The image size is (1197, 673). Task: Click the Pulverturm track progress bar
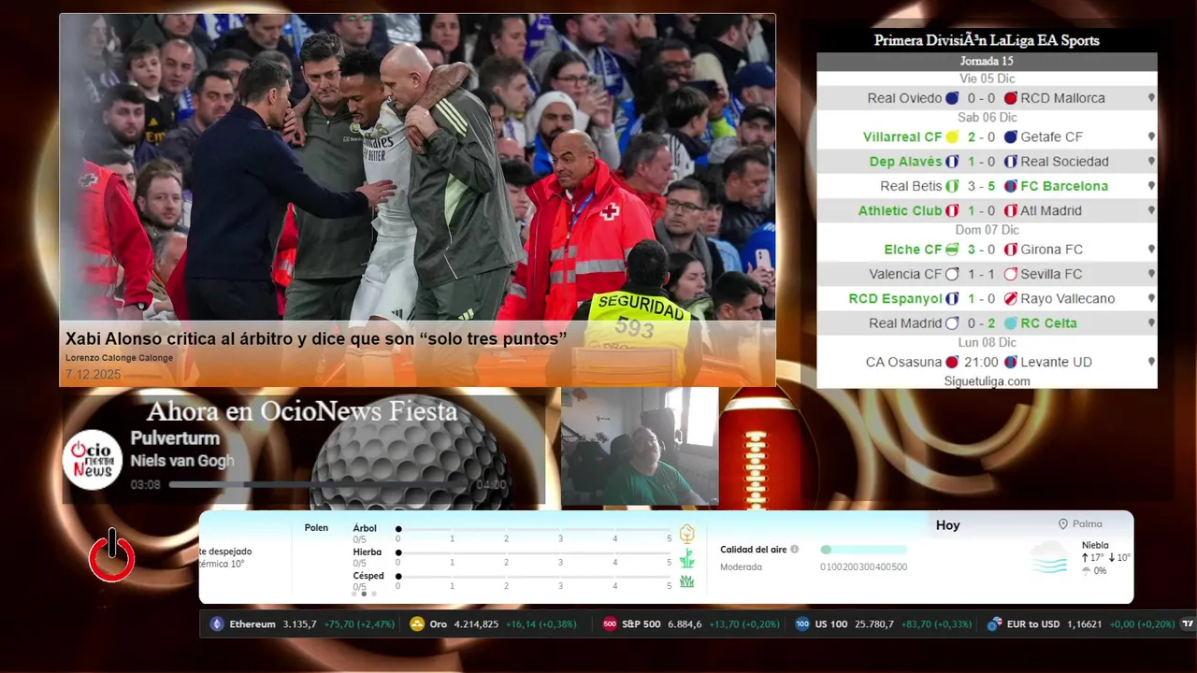[x=318, y=485]
